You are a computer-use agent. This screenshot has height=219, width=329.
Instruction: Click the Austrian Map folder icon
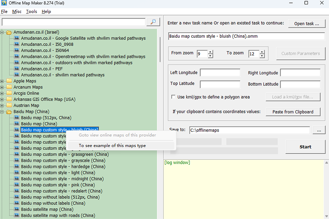point(9,106)
